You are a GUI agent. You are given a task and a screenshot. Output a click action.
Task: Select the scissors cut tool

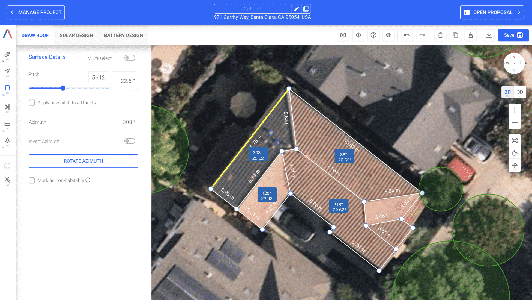coord(7,107)
